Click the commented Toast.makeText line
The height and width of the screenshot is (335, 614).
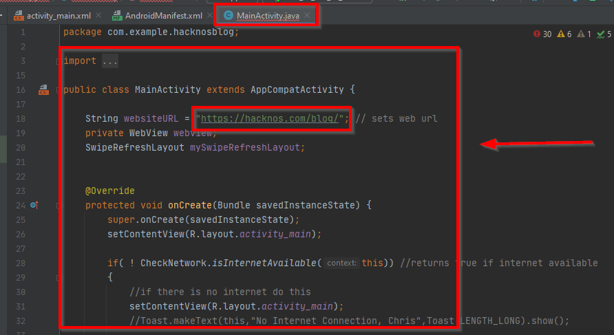349,321
